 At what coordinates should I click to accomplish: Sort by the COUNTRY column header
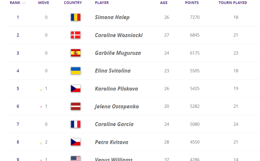[73, 3]
